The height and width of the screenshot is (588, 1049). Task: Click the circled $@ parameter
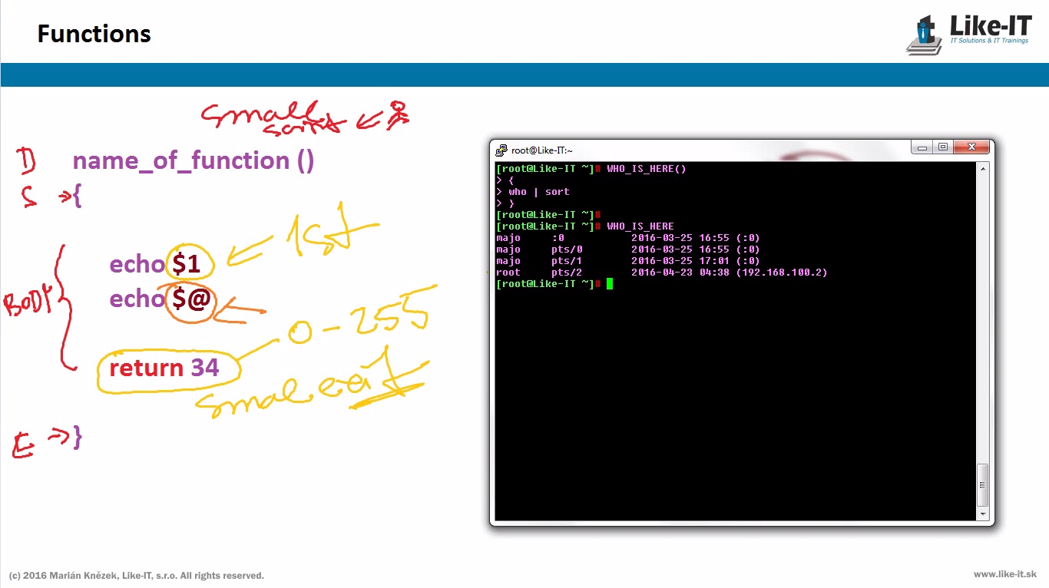pyautogui.click(x=190, y=299)
